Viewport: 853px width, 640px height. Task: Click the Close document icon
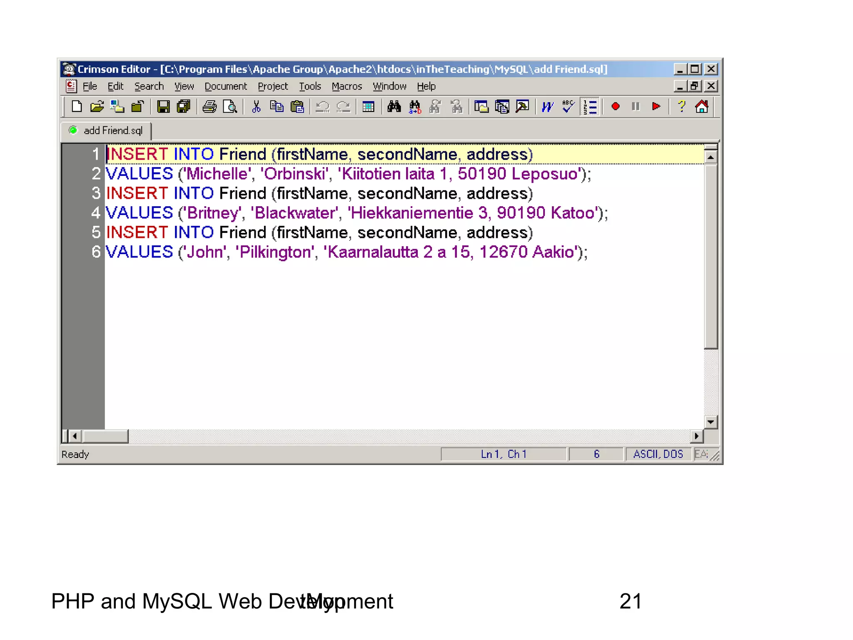tap(137, 107)
